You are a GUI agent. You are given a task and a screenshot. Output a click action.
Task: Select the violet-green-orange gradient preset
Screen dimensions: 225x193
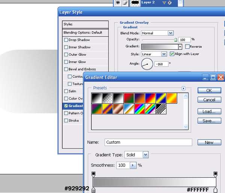(97, 109)
